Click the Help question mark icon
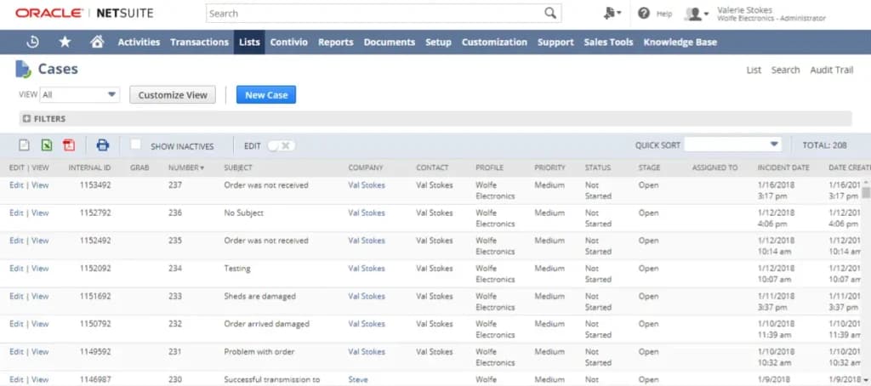Screen dimensions: 871x386 (644, 14)
